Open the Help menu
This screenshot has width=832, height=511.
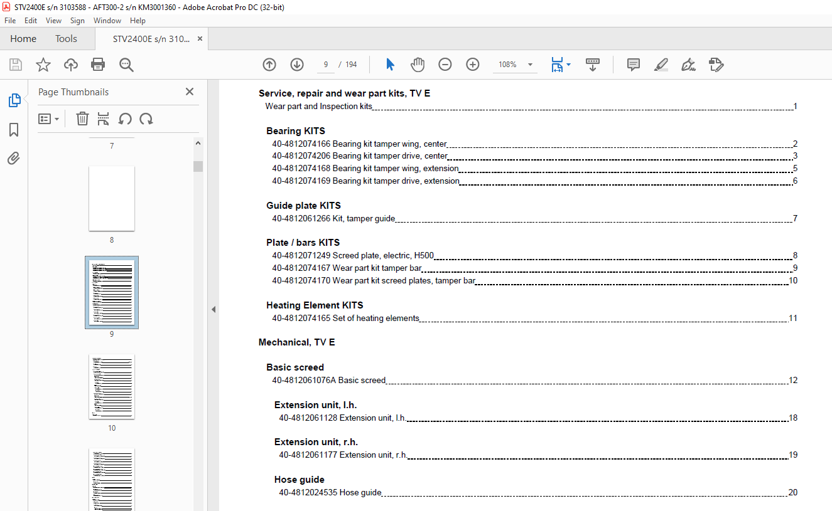[138, 21]
